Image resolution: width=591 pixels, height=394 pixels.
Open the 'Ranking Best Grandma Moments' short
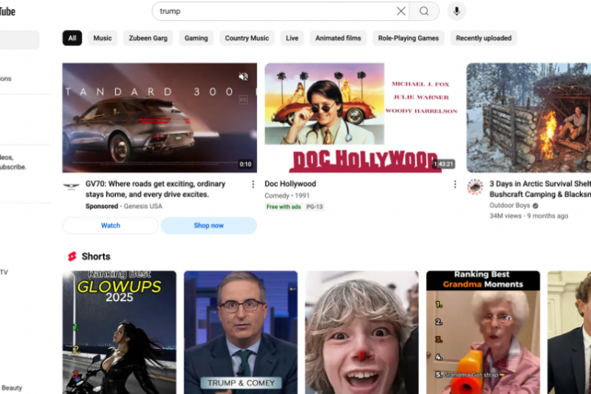tap(483, 333)
